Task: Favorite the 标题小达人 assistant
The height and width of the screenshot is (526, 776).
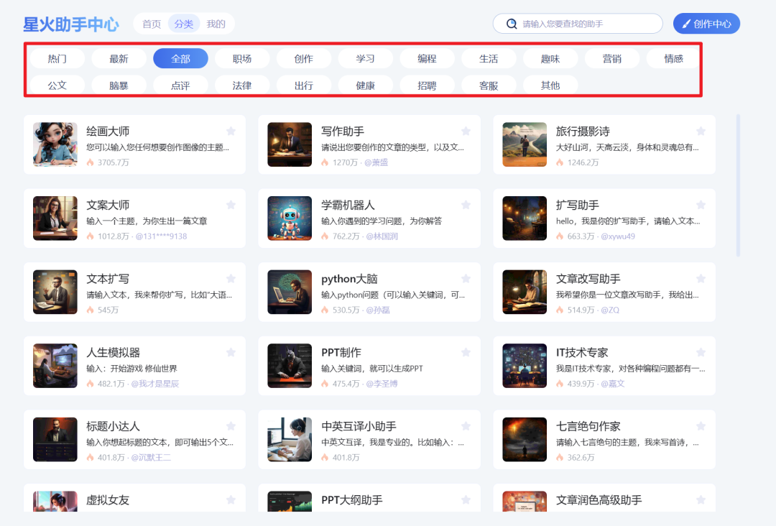Action: click(x=231, y=426)
